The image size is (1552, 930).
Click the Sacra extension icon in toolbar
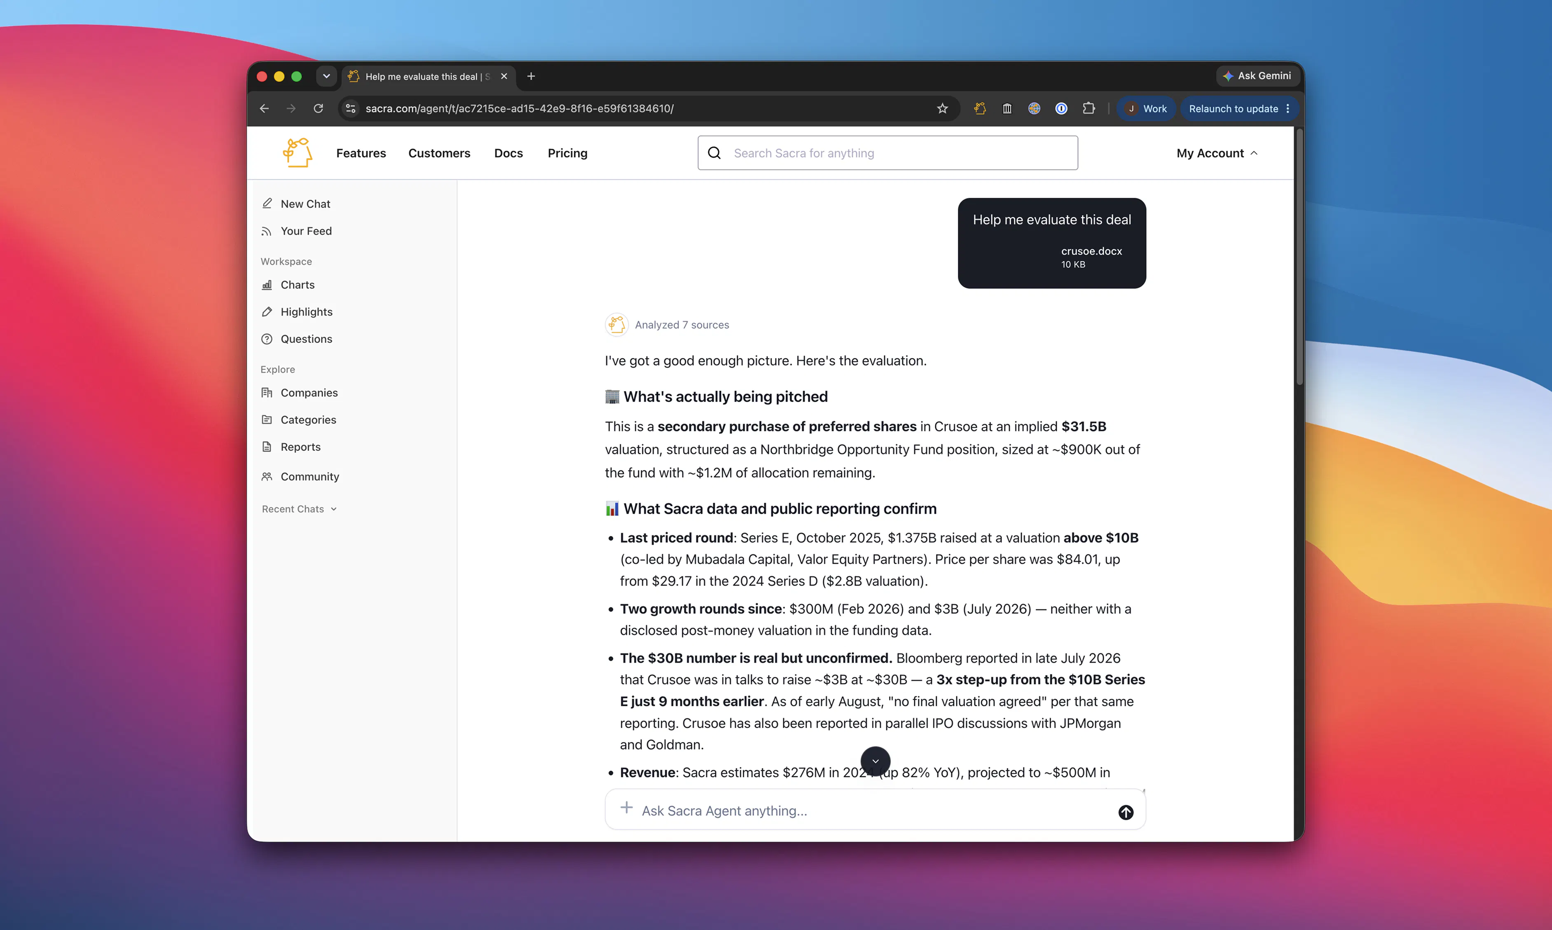[x=980, y=108]
